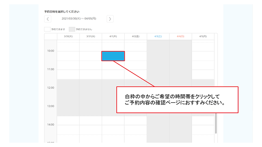Viewport: 262px width, 147px height.
Task: Click the 12:00 time label
Action: point(50,88)
